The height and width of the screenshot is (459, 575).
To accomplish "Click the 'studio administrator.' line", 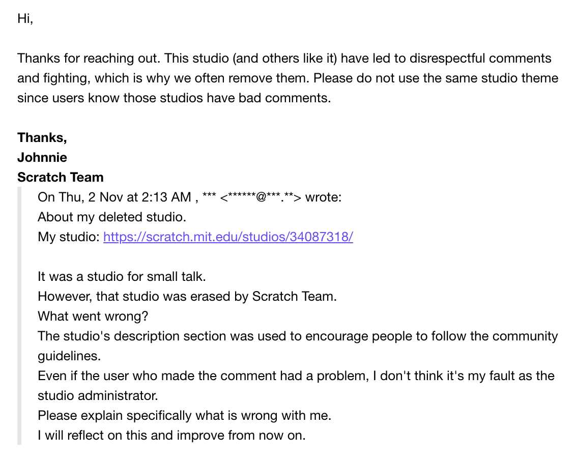I will [x=98, y=395].
